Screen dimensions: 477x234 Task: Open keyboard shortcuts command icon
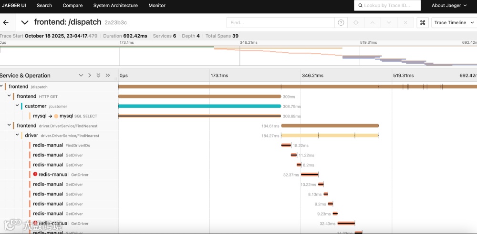[x=423, y=22]
